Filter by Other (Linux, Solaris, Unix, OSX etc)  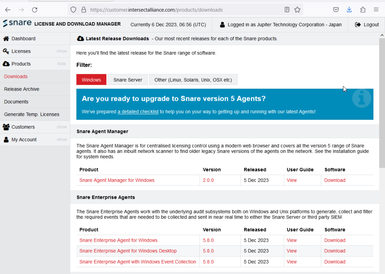coord(193,80)
